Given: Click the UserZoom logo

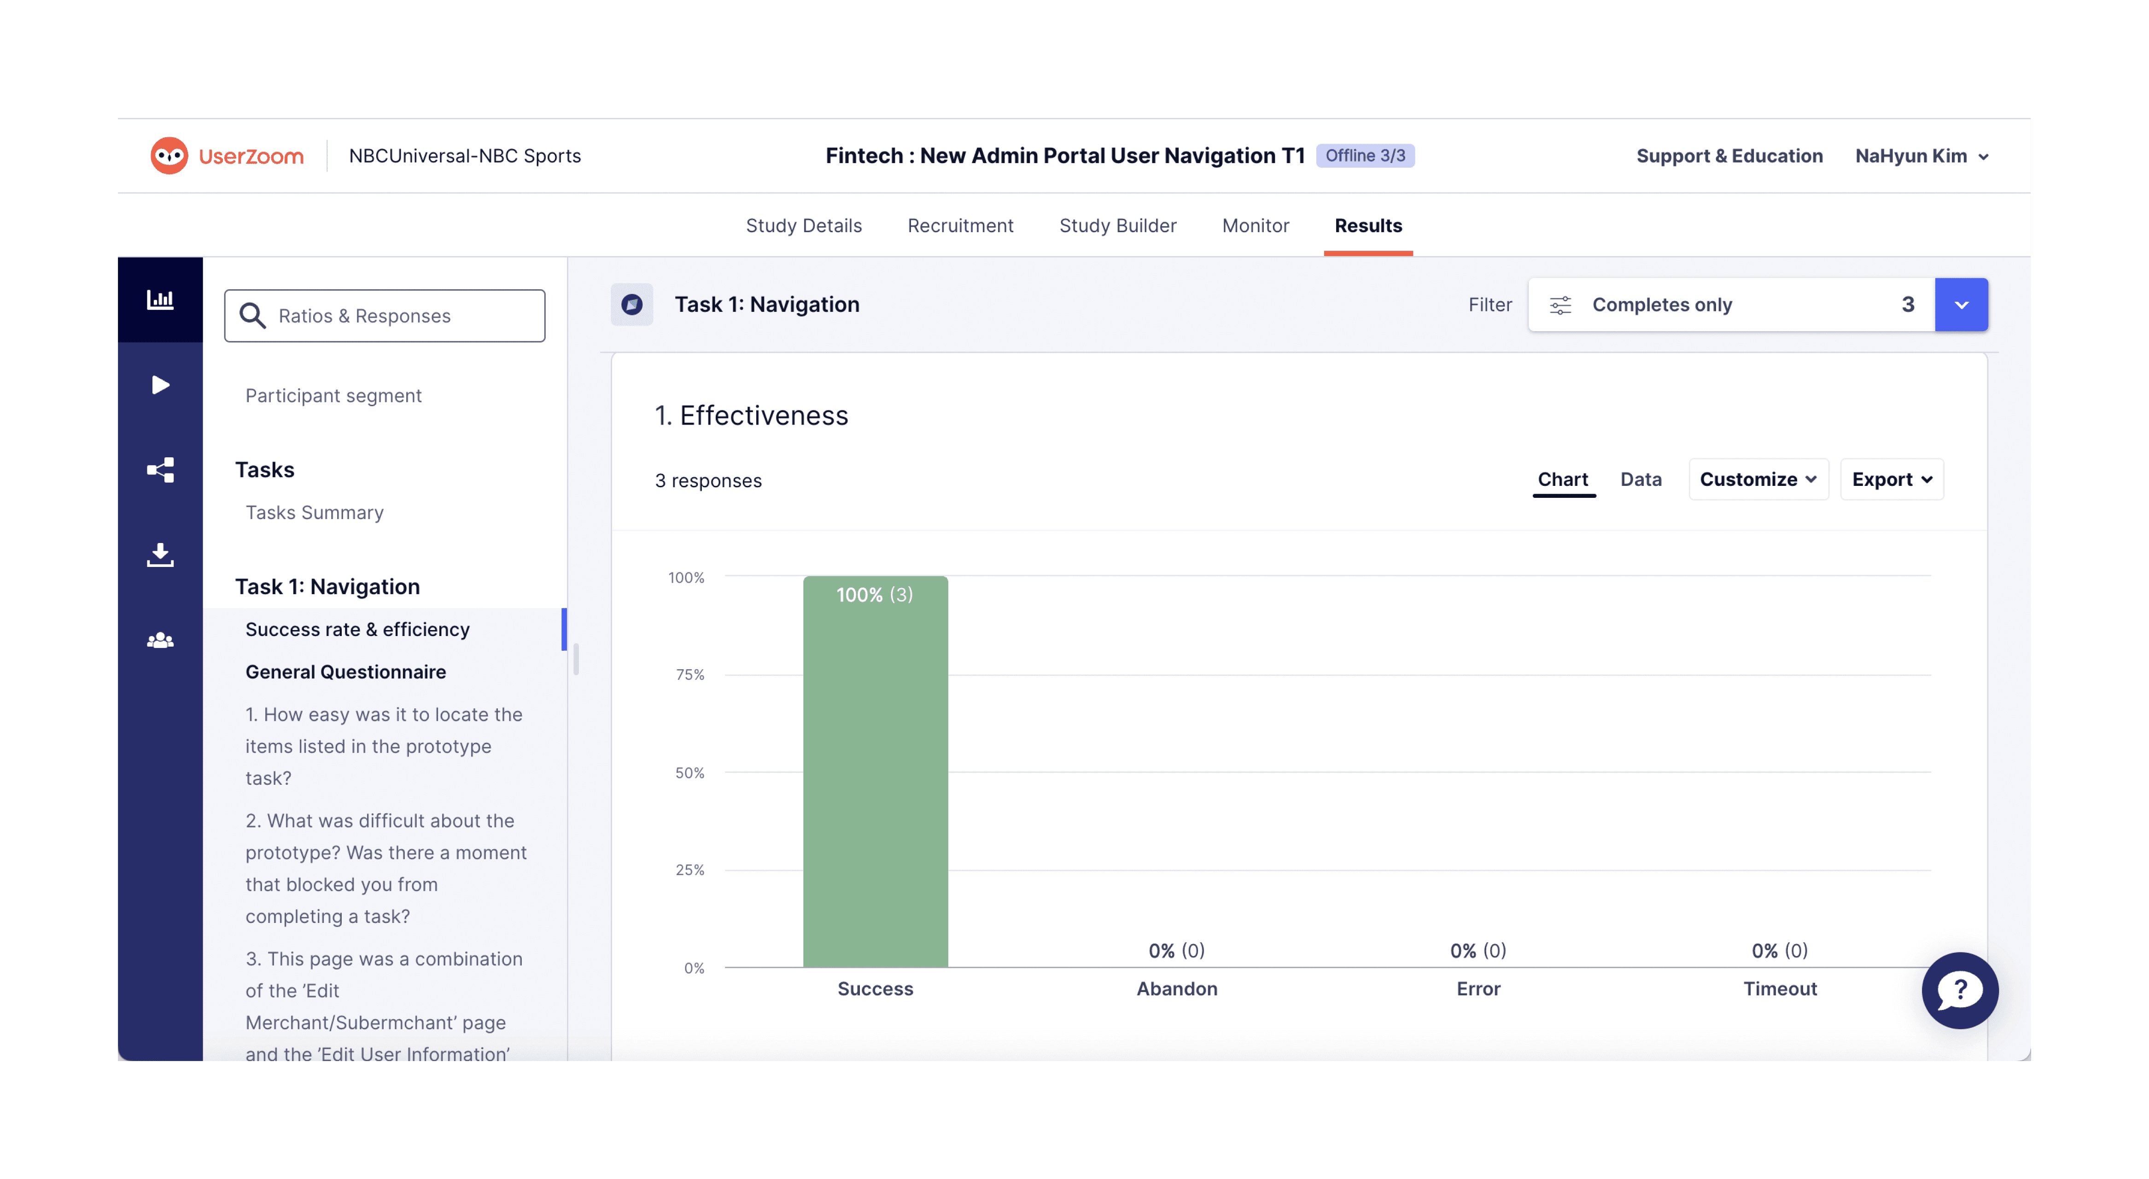Looking at the screenshot, I should tap(227, 156).
